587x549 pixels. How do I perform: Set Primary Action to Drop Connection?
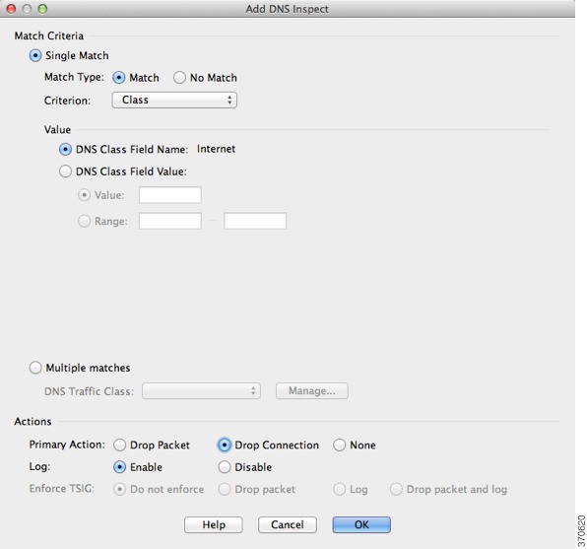click(x=224, y=446)
